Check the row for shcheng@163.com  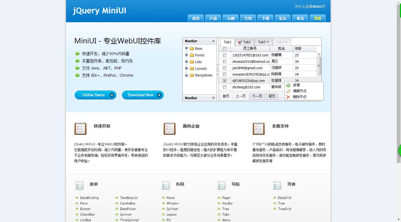225,87
